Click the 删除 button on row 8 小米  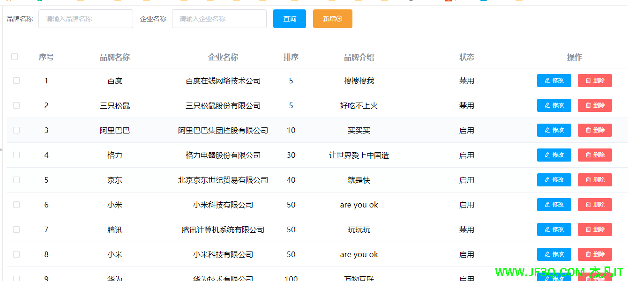[595, 254]
